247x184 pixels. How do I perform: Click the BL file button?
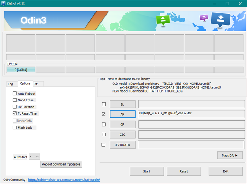tap(122, 104)
